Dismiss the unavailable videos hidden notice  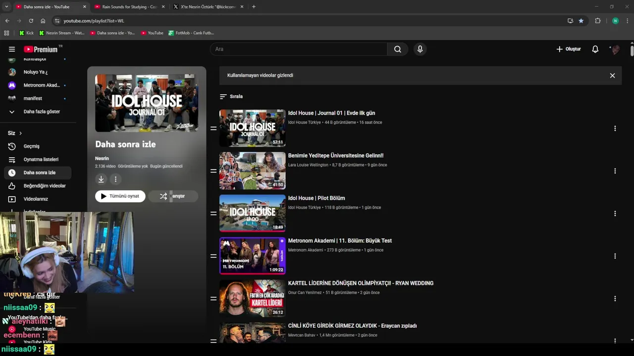612,76
